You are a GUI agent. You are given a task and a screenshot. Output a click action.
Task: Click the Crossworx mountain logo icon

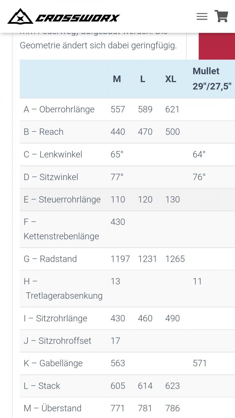(x=20, y=17)
